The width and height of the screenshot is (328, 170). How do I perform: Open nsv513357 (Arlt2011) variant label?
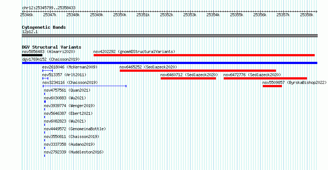tap(64, 75)
